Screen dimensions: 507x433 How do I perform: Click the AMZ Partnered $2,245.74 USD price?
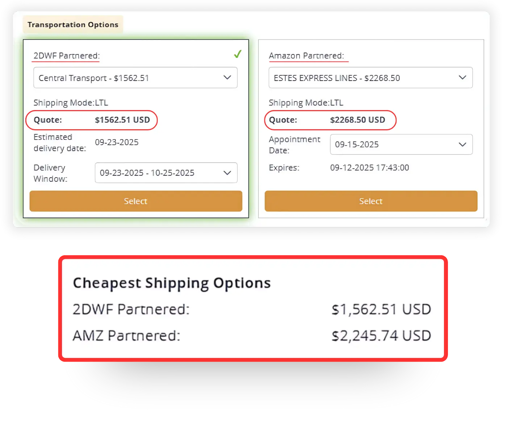(381, 336)
